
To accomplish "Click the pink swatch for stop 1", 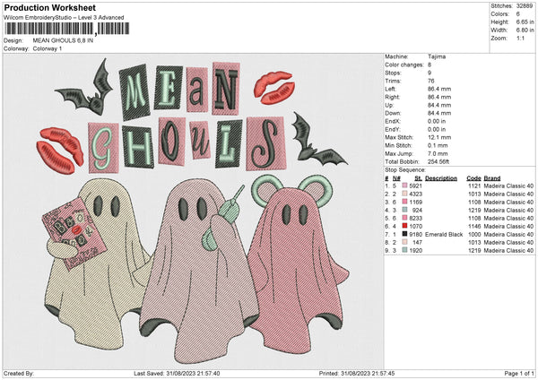I will (405, 186).
